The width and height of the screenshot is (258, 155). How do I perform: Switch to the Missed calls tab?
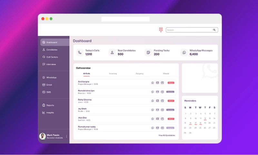[x=166, y=74]
